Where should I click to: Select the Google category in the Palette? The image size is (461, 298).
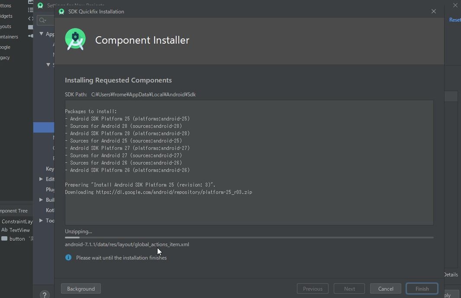point(4,47)
